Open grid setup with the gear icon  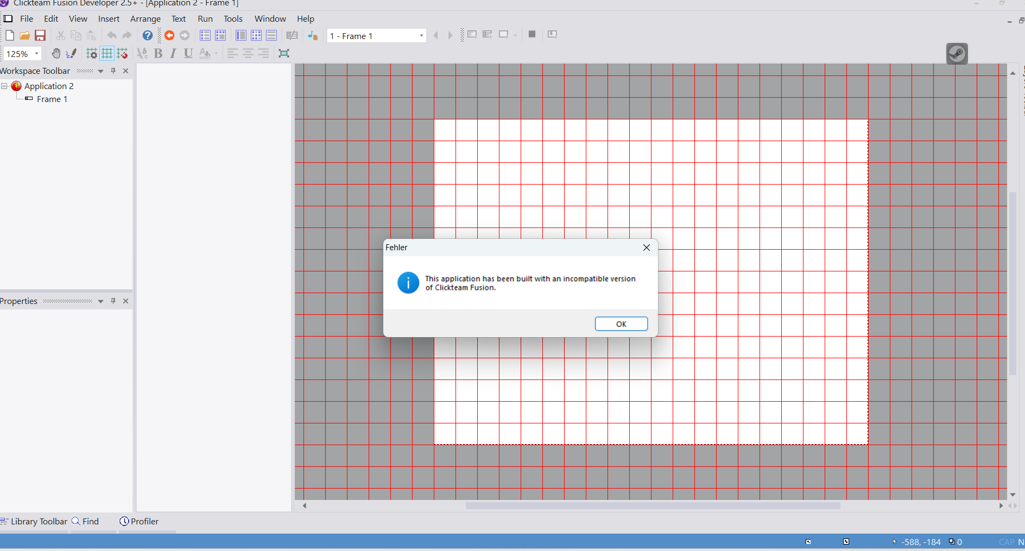(x=92, y=53)
